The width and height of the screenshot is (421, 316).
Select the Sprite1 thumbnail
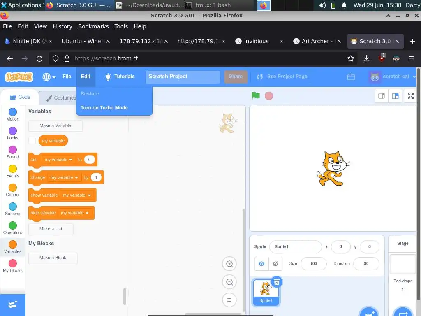[266, 292]
